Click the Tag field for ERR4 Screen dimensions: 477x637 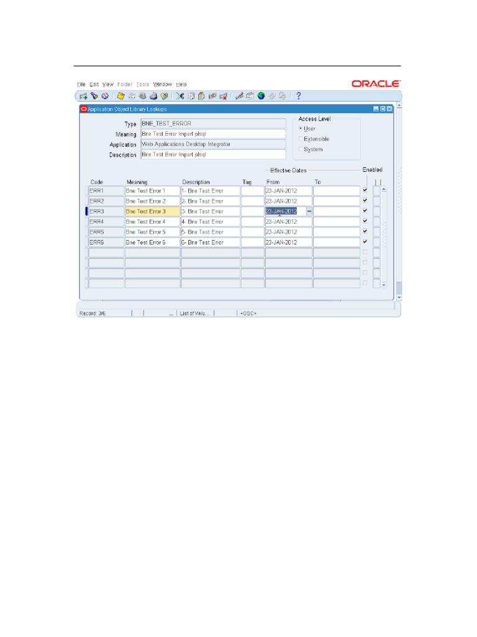click(x=253, y=222)
